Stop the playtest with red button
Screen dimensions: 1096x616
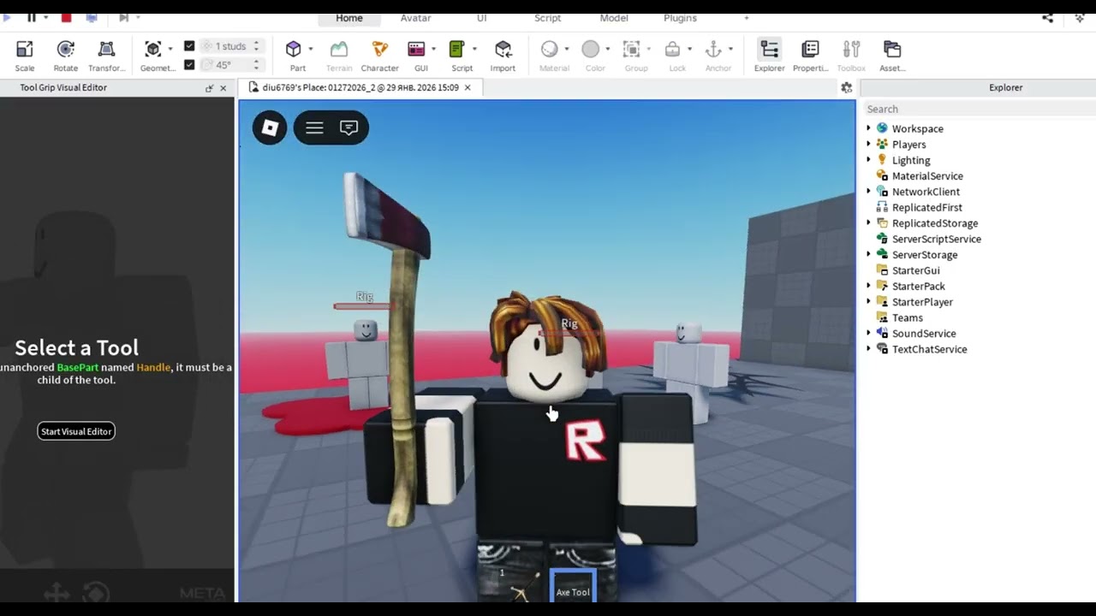coord(66,17)
